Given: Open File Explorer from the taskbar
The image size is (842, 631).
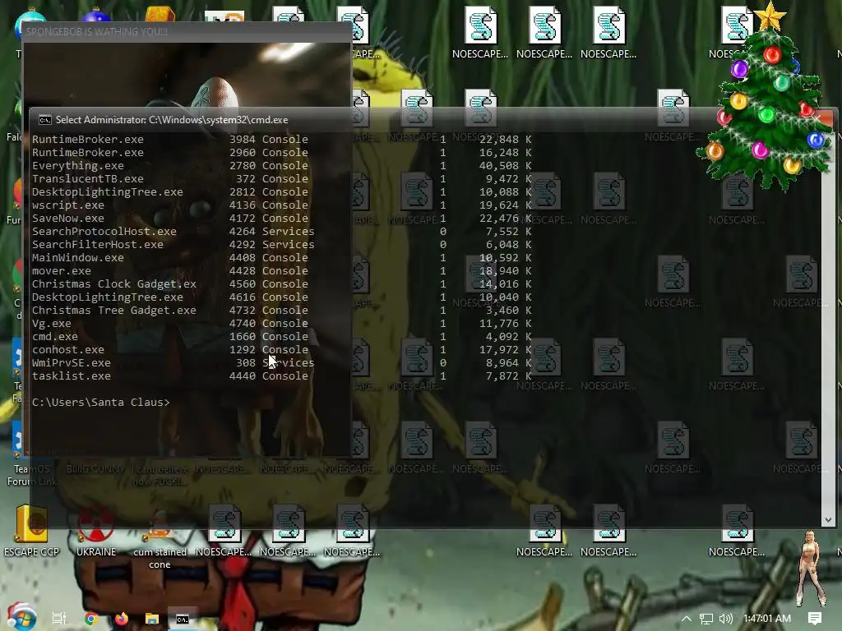Looking at the screenshot, I should point(152,619).
